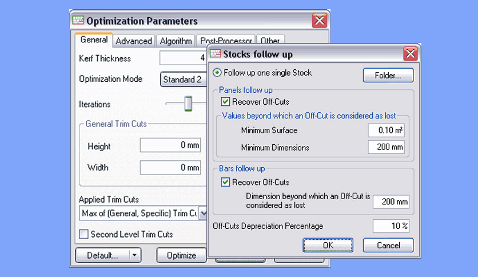Close the Stocks follow up dialog
This screenshot has width=478, height=277.
click(x=411, y=54)
